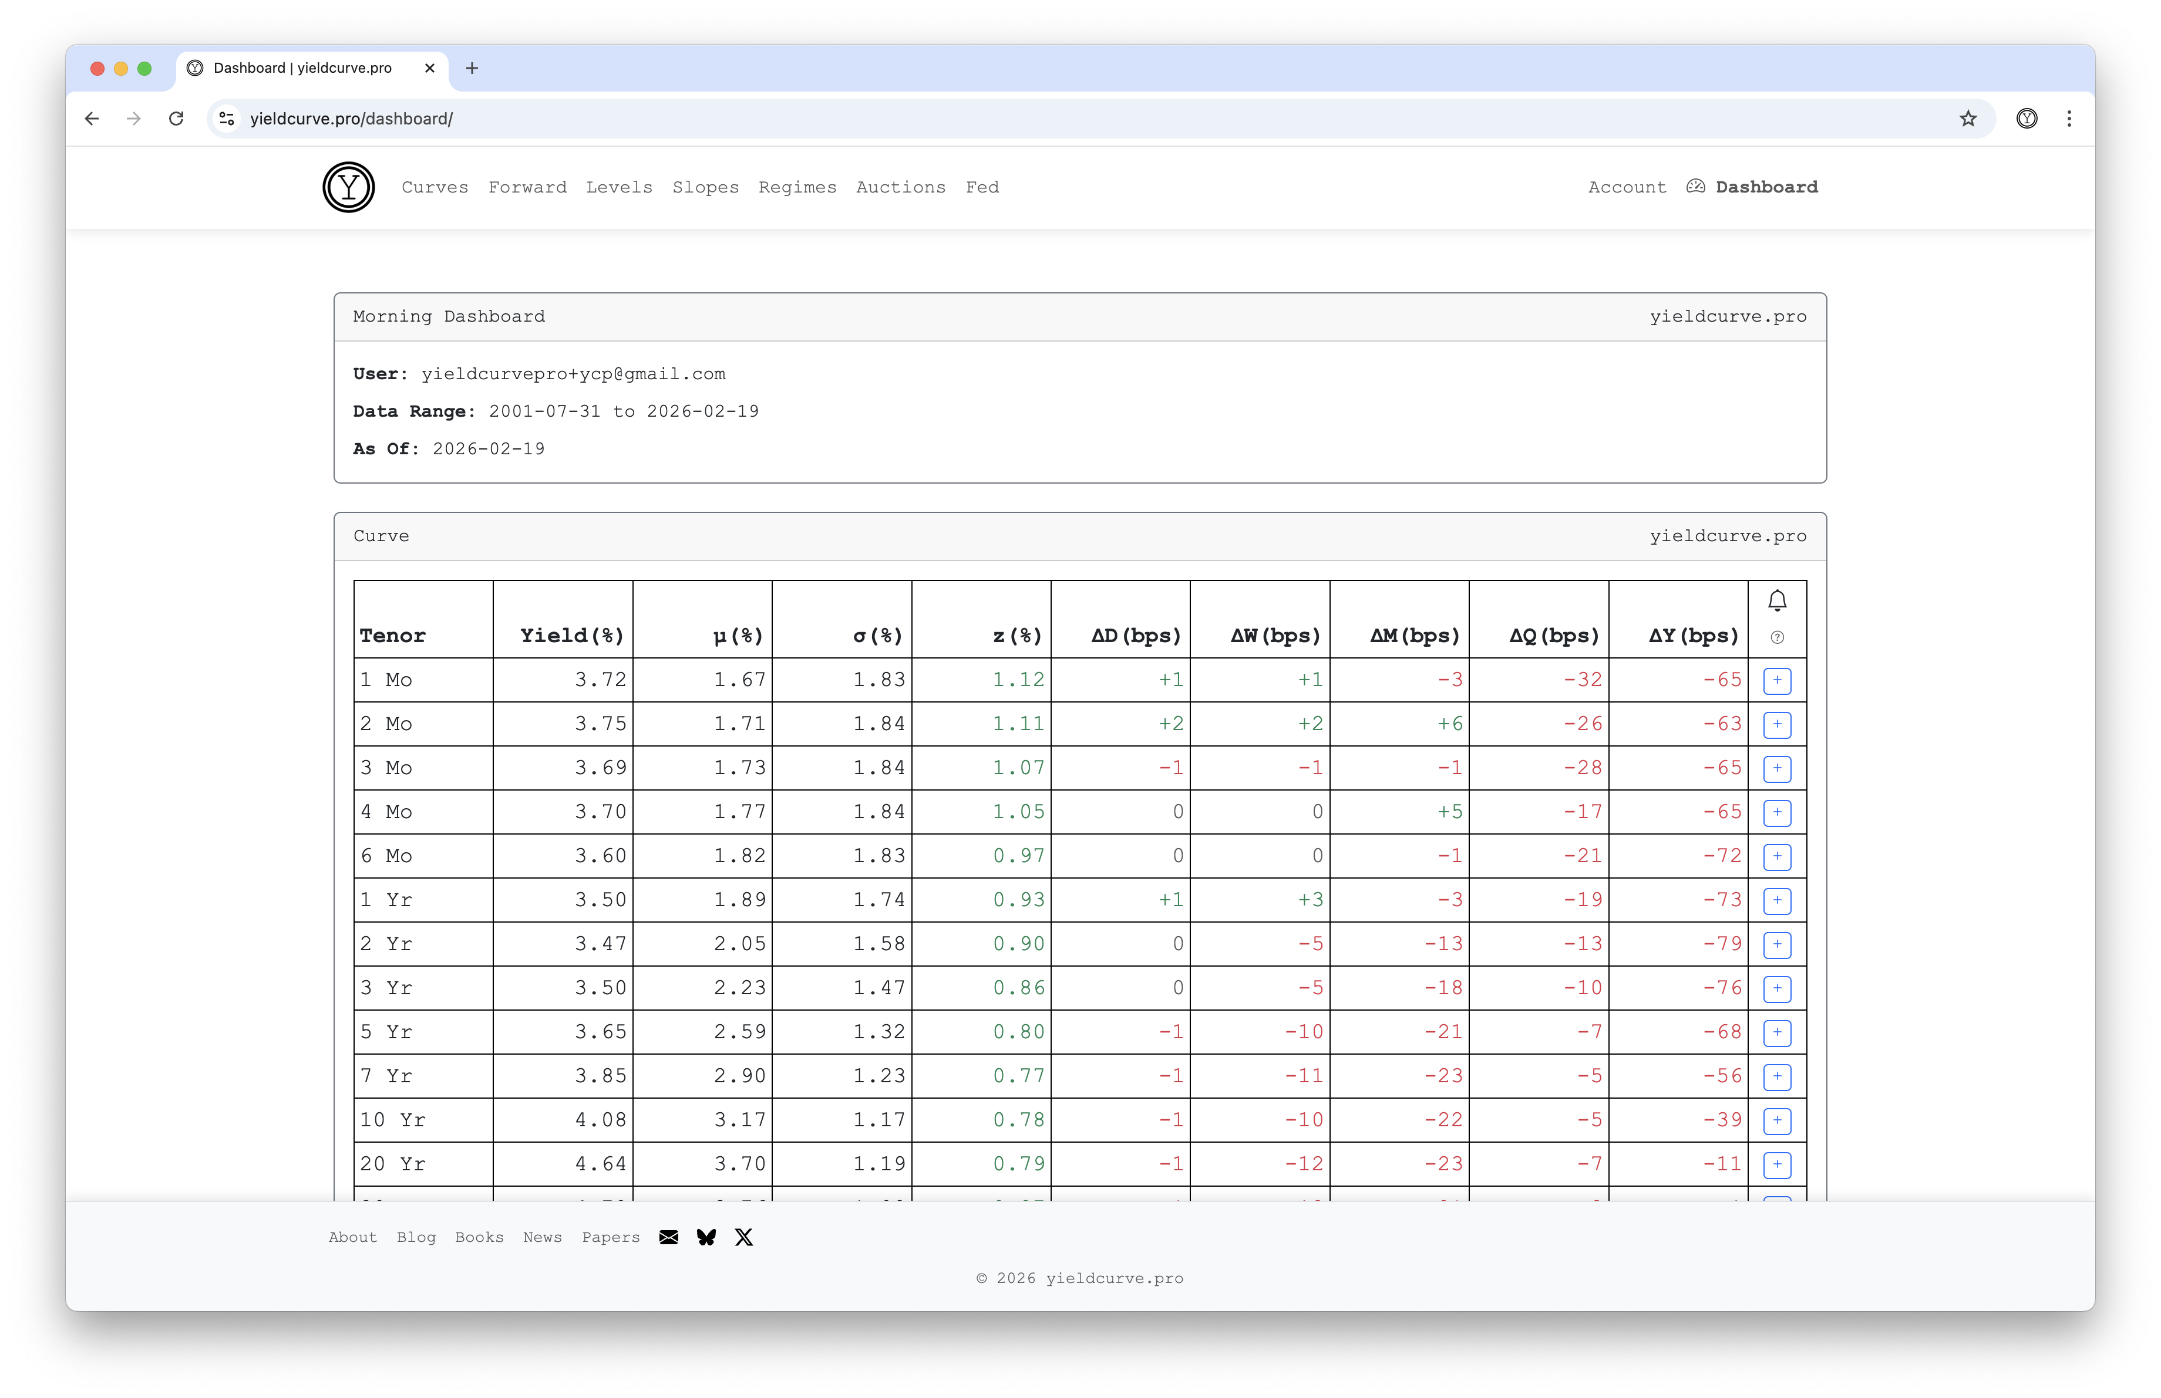2161x1398 pixels.
Task: Reload the page
Action: [176, 119]
